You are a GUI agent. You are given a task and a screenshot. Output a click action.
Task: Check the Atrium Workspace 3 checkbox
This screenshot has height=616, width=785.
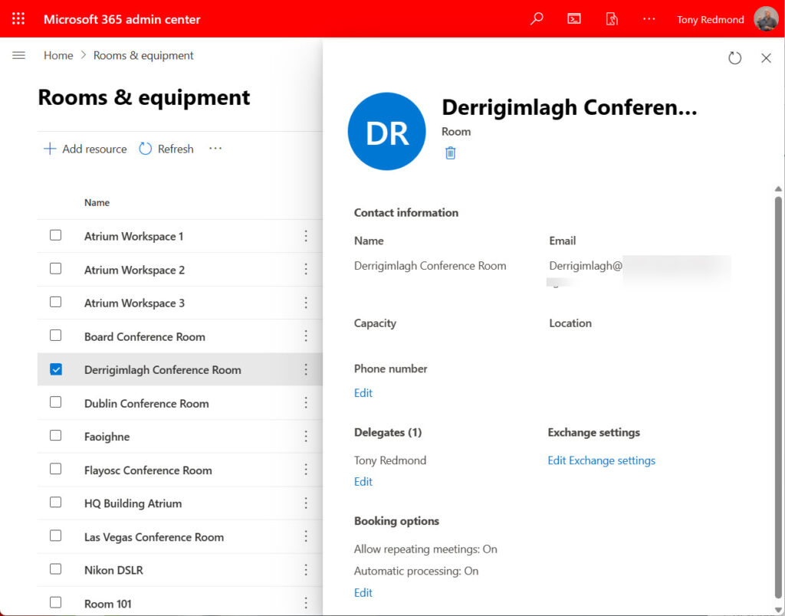tap(55, 302)
